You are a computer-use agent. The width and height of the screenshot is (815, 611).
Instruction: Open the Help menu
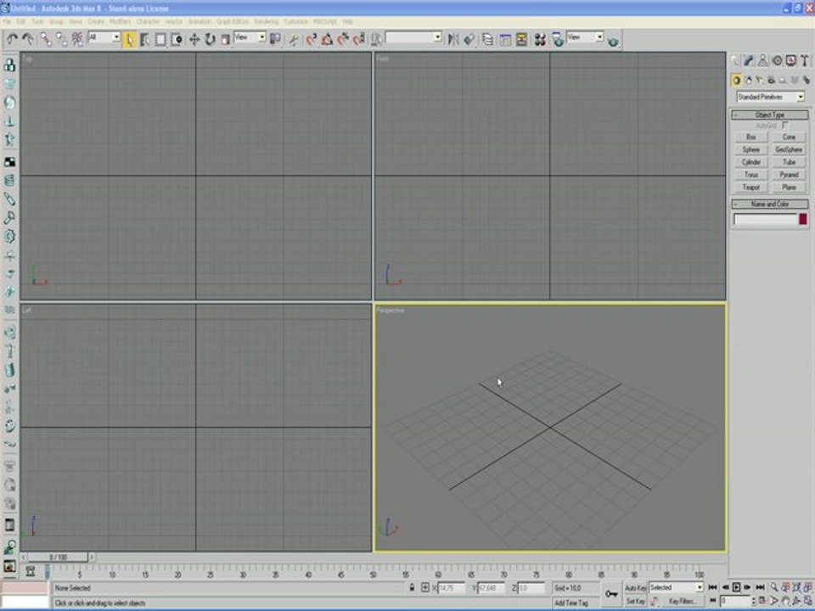click(348, 22)
